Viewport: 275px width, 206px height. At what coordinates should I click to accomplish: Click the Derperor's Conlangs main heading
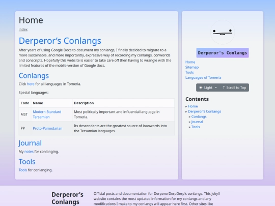[x=60, y=41]
